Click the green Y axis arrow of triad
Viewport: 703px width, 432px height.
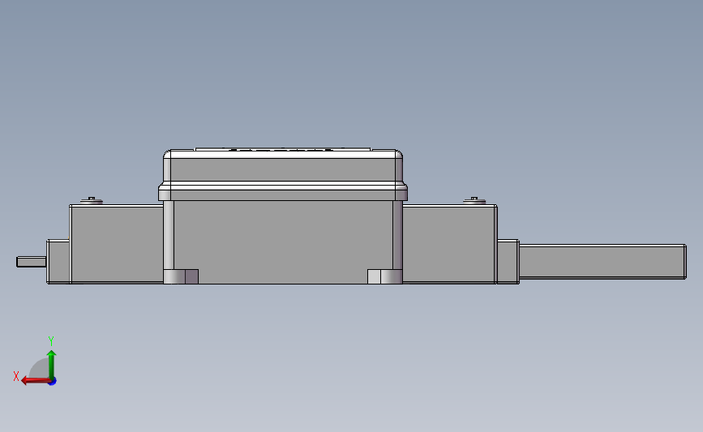click(52, 364)
